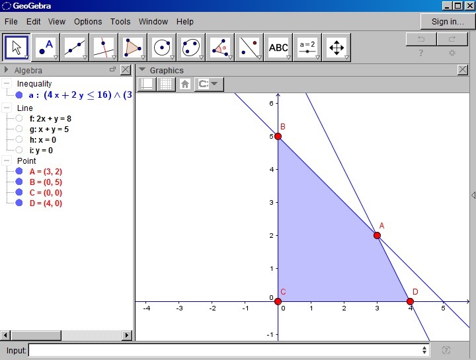The width and height of the screenshot is (476, 360).
Task: Click the input help icon
Action: pyautogui.click(x=446, y=350)
